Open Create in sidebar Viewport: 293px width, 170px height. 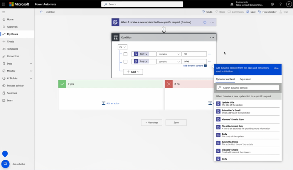pyautogui.click(x=17, y=41)
